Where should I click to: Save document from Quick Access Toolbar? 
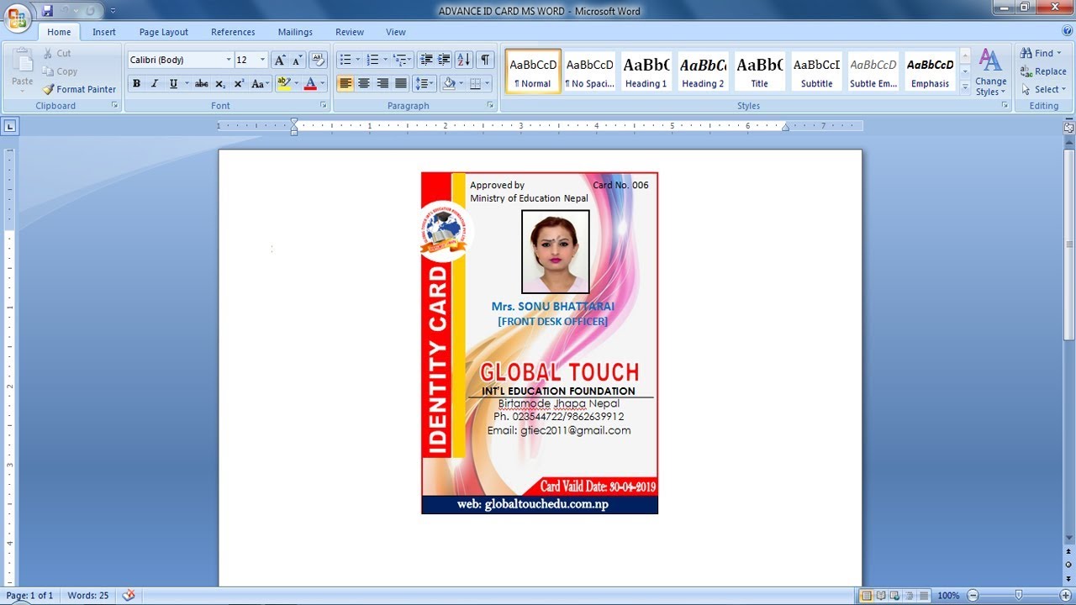tap(47, 11)
